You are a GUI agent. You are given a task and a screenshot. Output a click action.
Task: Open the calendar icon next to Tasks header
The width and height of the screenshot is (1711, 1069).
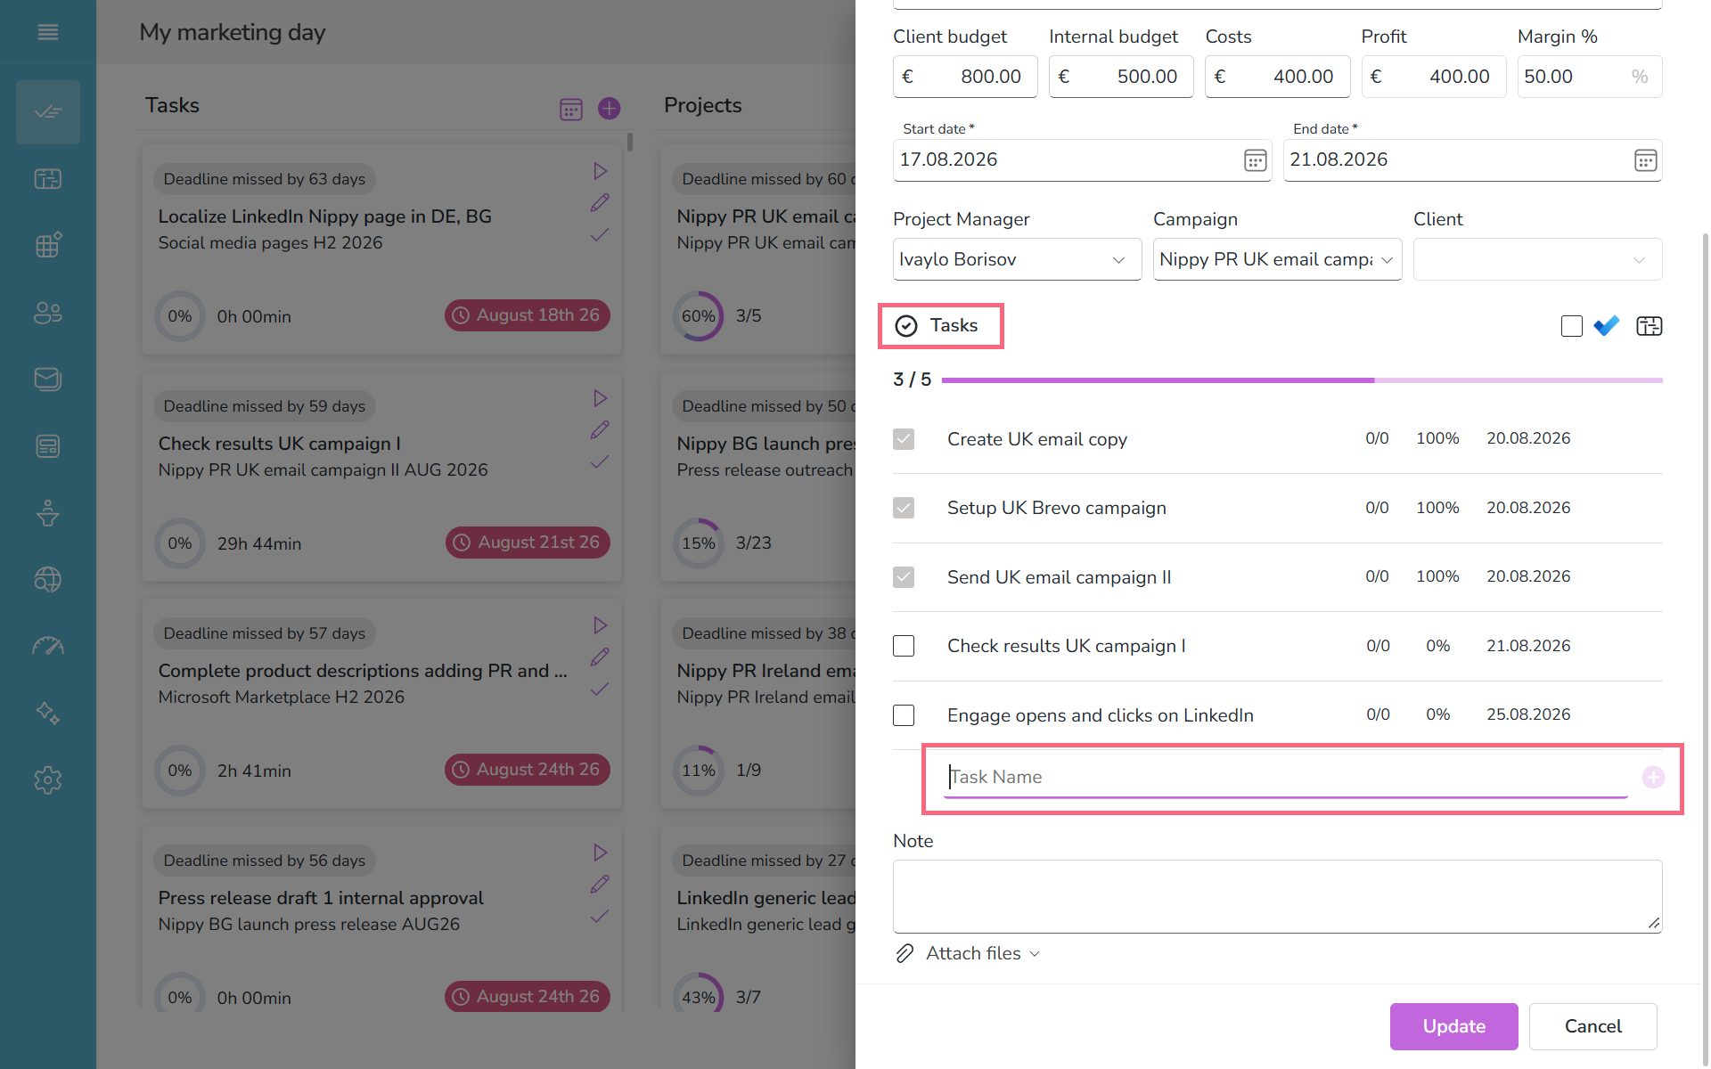tap(571, 109)
